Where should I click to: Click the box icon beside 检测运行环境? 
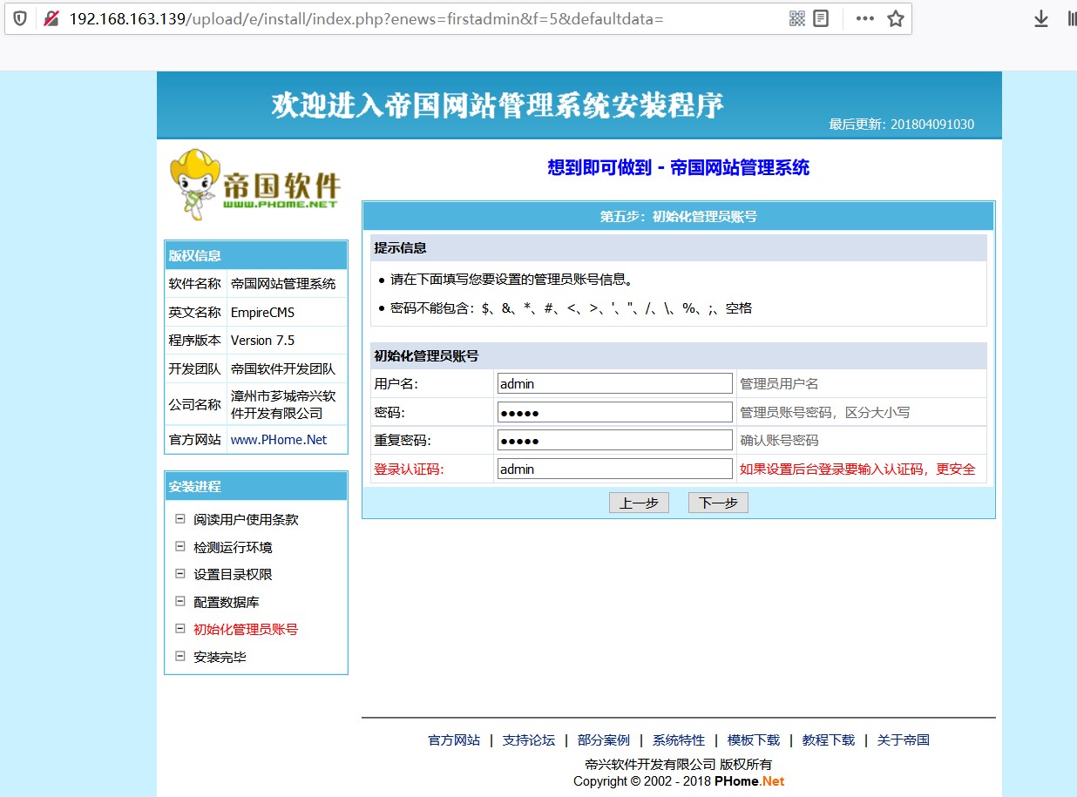180,546
